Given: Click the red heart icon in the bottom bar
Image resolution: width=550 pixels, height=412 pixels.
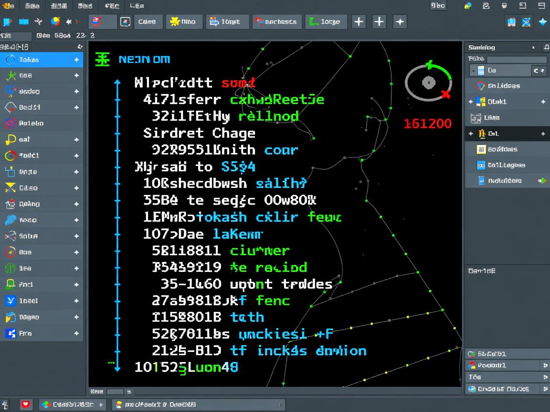Looking at the screenshot, I should (25, 404).
